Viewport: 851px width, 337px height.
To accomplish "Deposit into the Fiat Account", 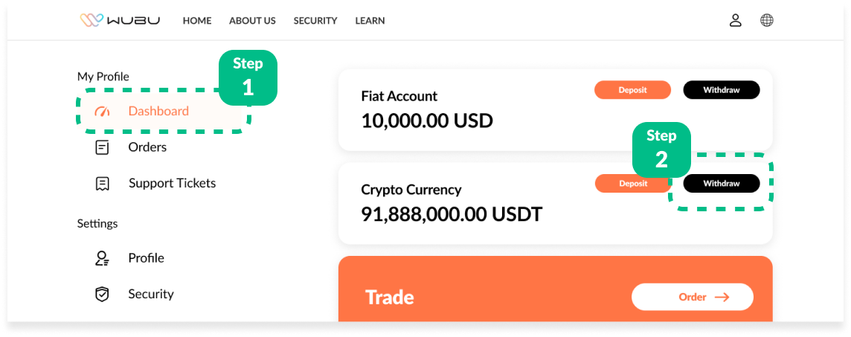I will (632, 90).
